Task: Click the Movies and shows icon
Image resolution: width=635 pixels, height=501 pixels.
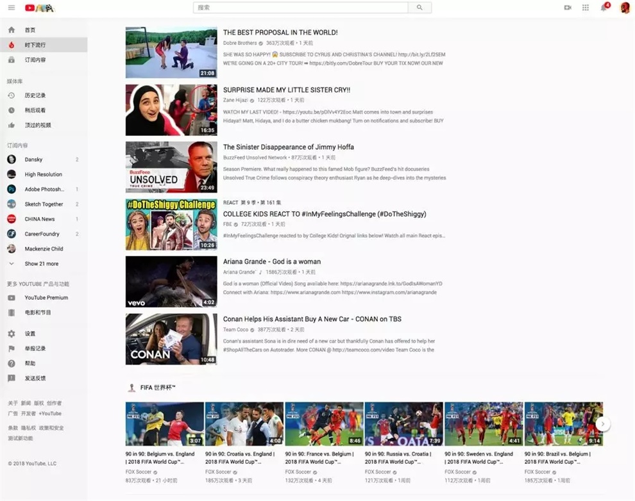Action: click(12, 313)
